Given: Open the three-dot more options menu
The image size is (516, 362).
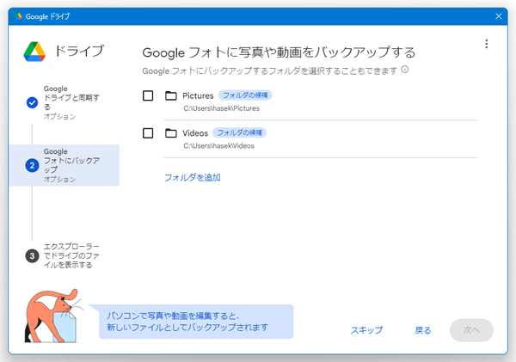Looking at the screenshot, I should (487, 44).
